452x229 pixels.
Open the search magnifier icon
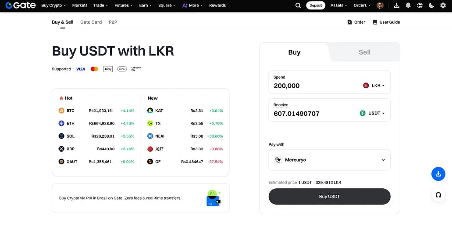coord(298,5)
